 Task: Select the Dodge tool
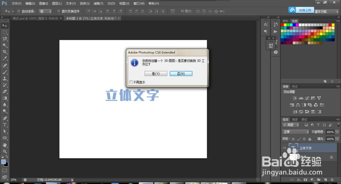[x=4, y=111]
